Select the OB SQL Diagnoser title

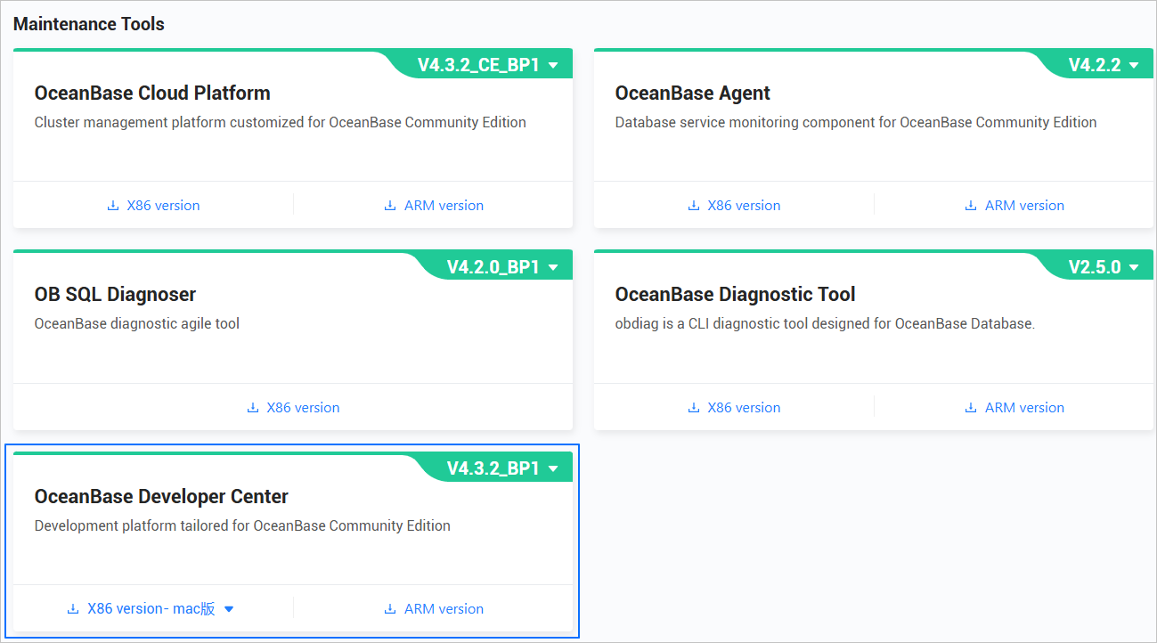click(115, 294)
